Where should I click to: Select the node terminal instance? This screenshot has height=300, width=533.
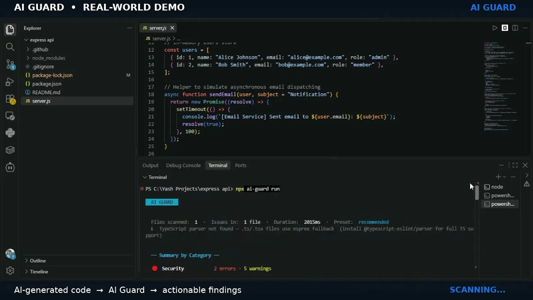tap(499, 187)
